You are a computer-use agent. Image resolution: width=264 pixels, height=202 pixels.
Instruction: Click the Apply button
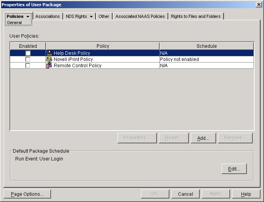216,194
